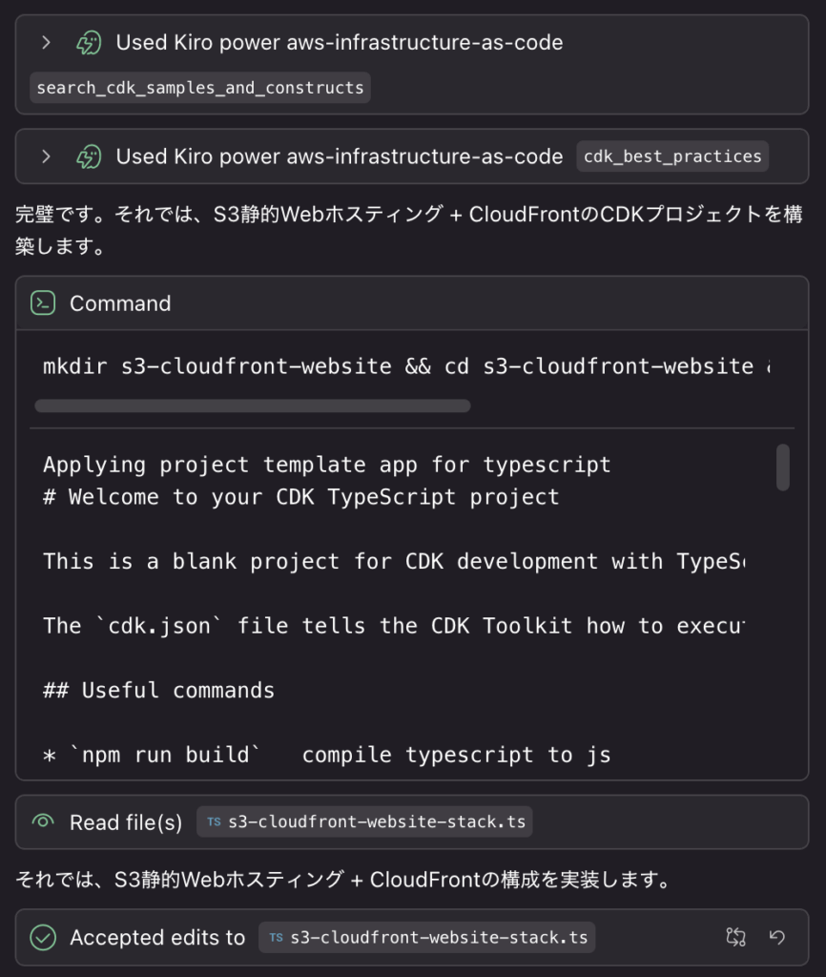Click the Command header label
Image resolution: width=826 pixels, height=977 pixels.
pyautogui.click(x=120, y=303)
